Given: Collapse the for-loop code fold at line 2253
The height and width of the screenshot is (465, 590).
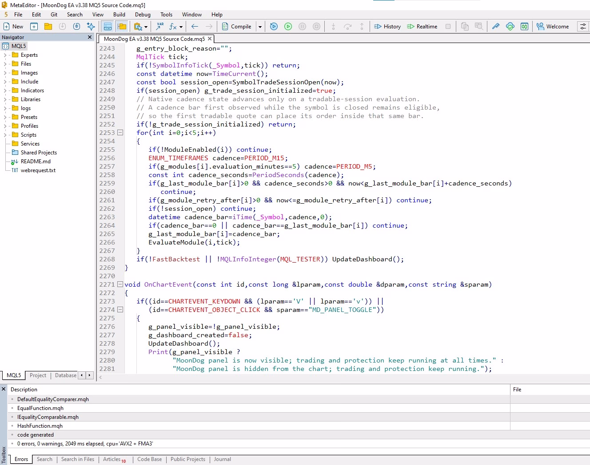Looking at the screenshot, I should [x=120, y=133].
